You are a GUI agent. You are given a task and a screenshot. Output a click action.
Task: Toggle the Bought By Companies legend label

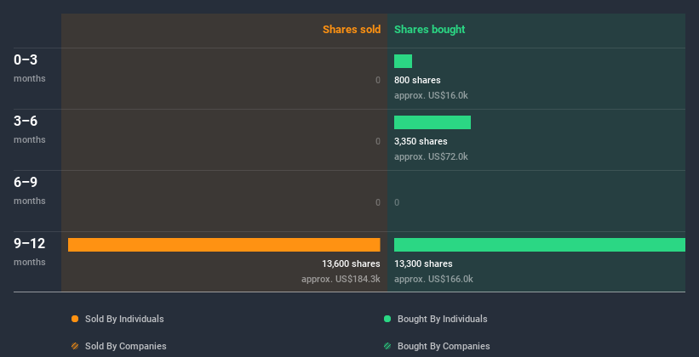click(444, 346)
